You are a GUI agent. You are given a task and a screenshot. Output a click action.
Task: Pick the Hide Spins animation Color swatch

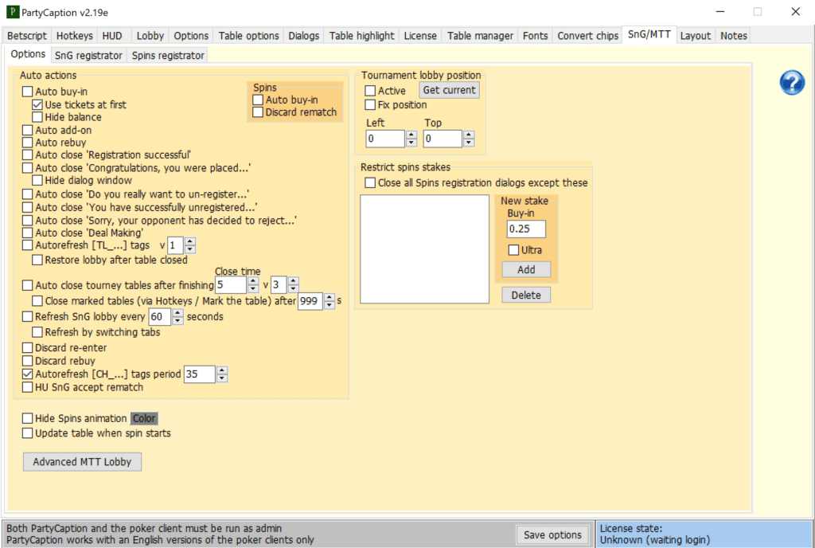144,418
